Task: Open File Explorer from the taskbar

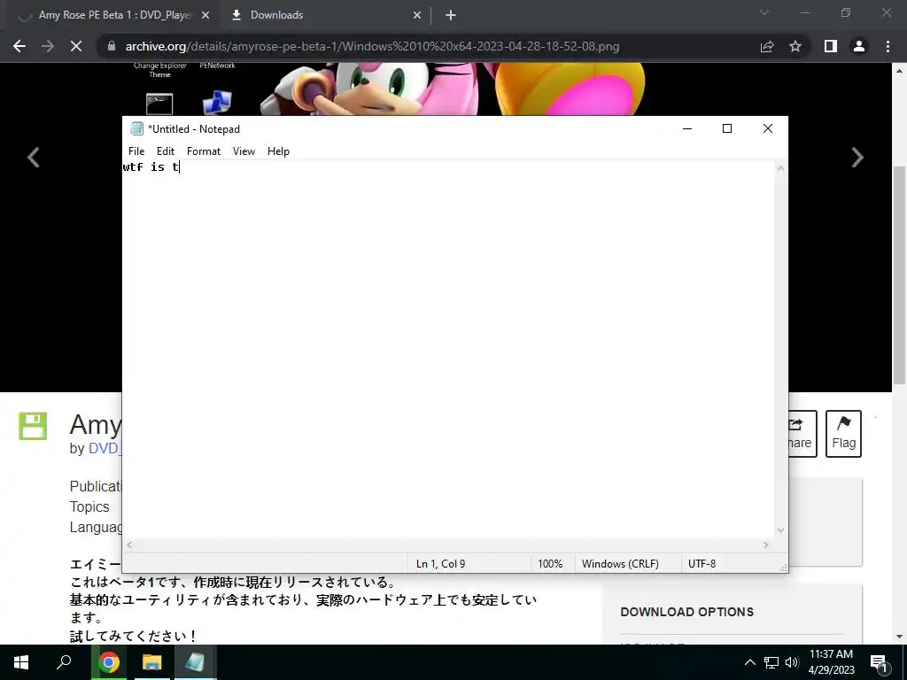Action: pos(152,662)
